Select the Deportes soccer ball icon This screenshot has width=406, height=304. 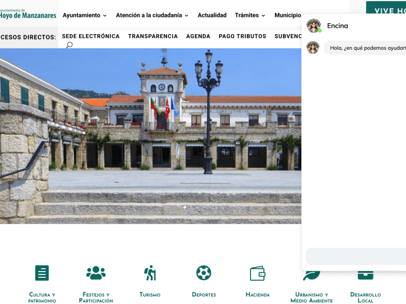tap(204, 273)
